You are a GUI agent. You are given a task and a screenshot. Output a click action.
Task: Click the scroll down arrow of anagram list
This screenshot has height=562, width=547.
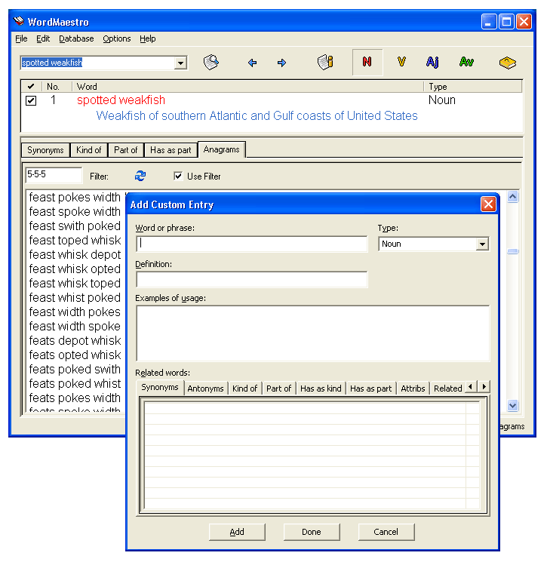(512, 405)
